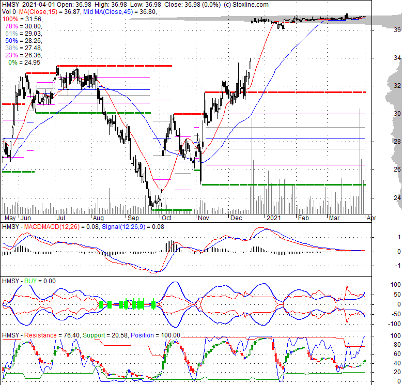
Task: Click the Sep label on time axis
Action: click(x=133, y=218)
